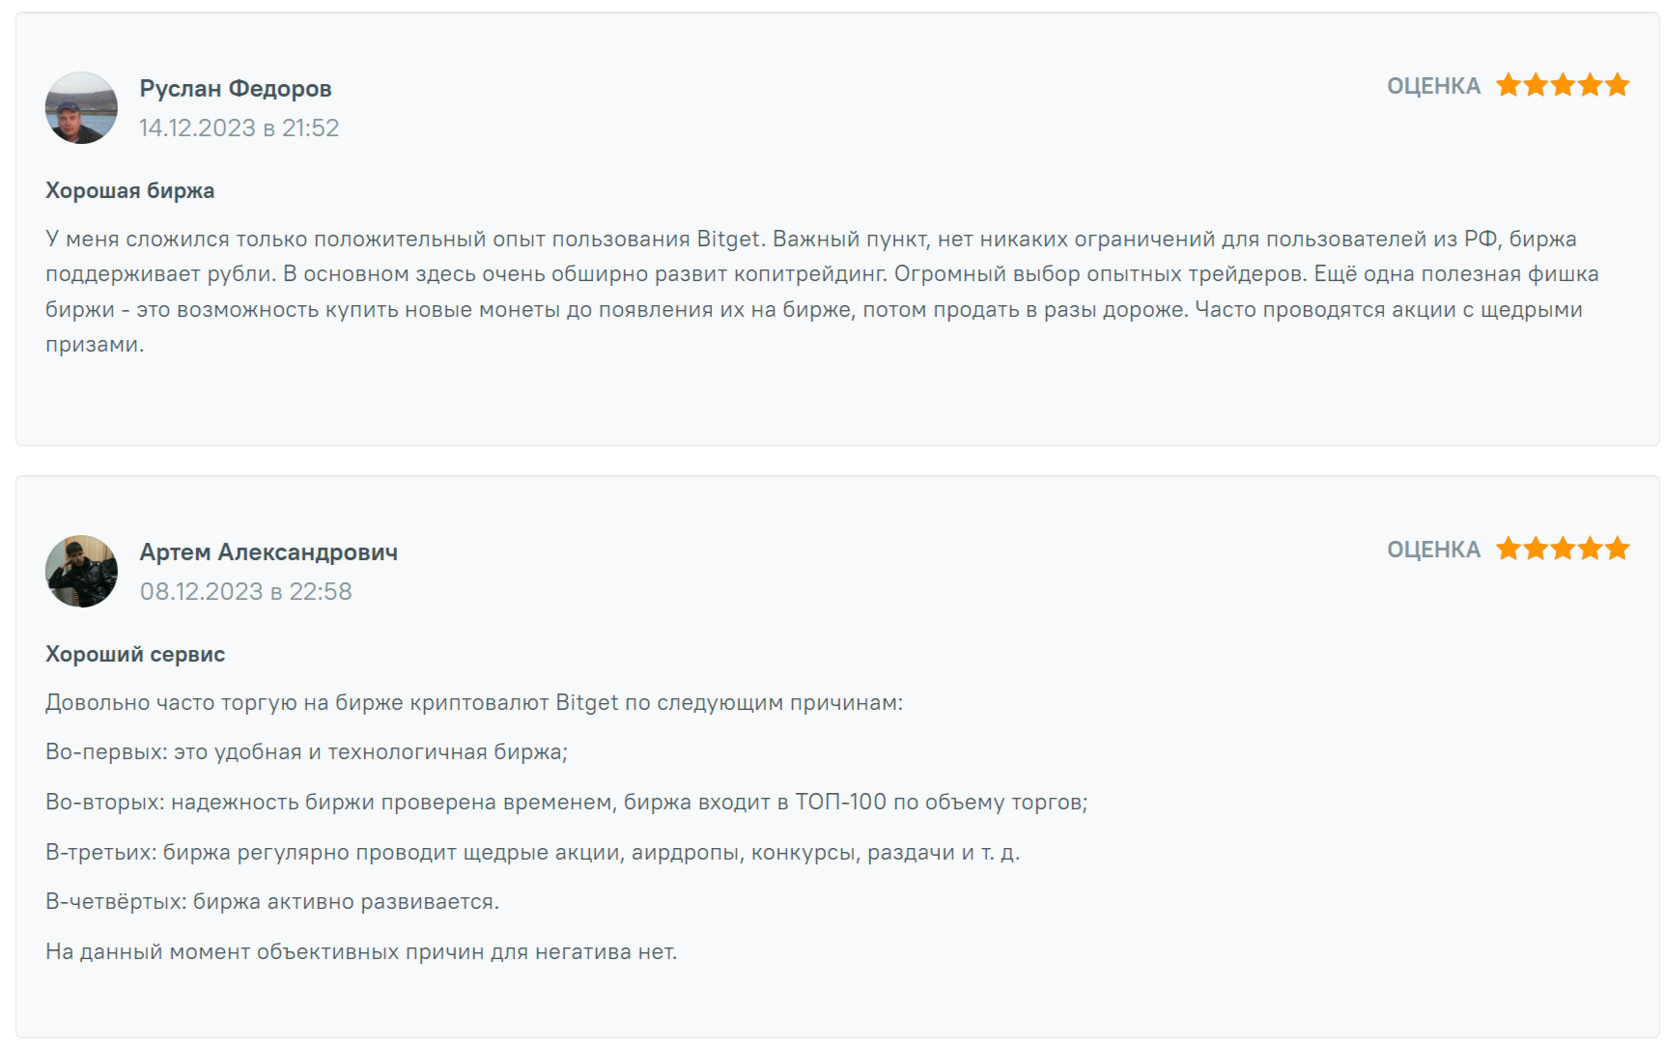Open the Руслан Федоров reviewer name
1666x1045 pixels.
click(236, 89)
